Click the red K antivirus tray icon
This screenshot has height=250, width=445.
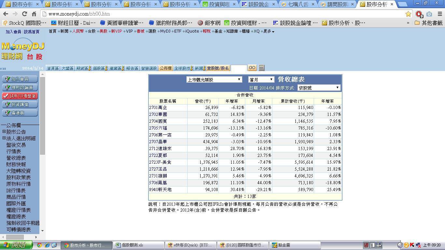coord(412,245)
